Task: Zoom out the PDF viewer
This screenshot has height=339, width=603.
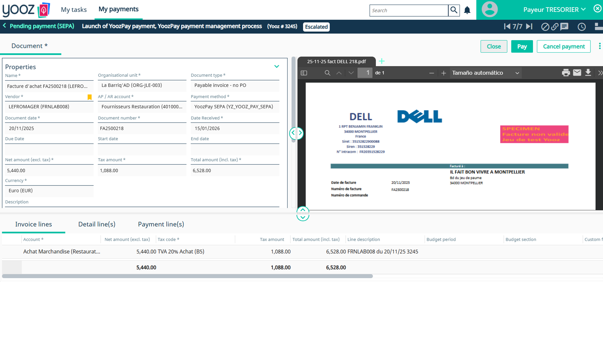Action: [x=432, y=73]
